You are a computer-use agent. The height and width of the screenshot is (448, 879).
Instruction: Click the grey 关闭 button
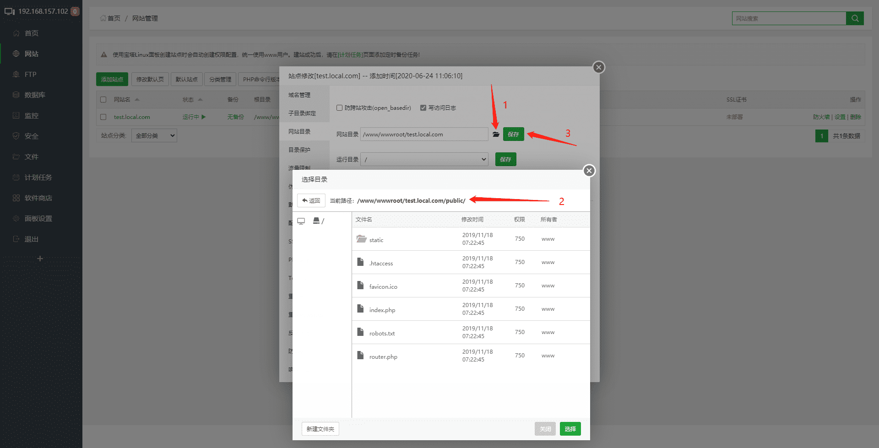545,429
